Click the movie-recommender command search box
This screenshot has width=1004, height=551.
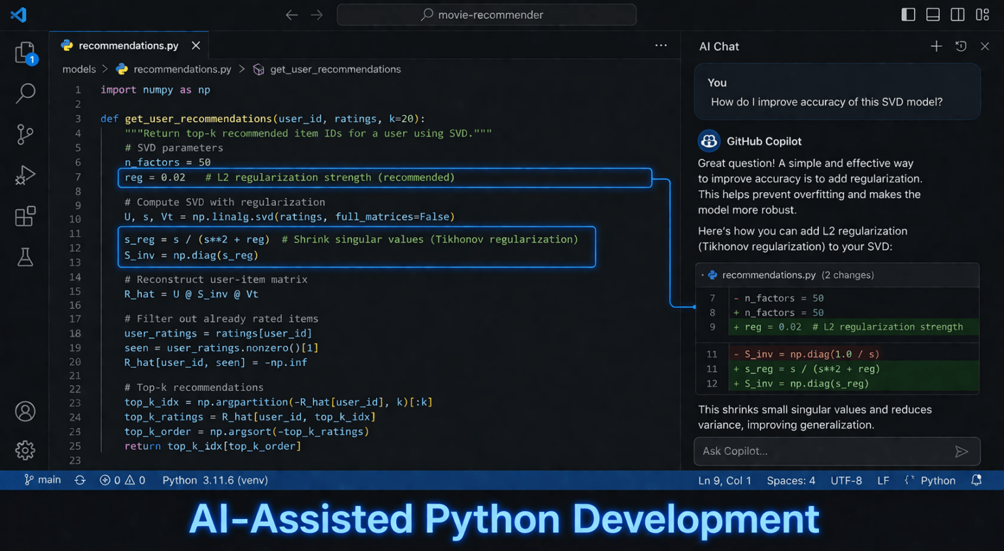486,14
